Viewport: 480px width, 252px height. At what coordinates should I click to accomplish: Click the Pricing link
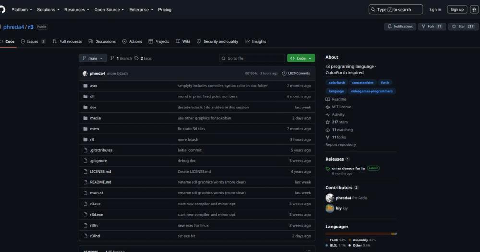[165, 10]
